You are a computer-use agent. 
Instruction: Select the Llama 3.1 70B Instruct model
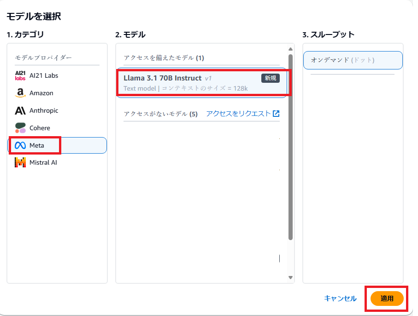click(x=202, y=83)
